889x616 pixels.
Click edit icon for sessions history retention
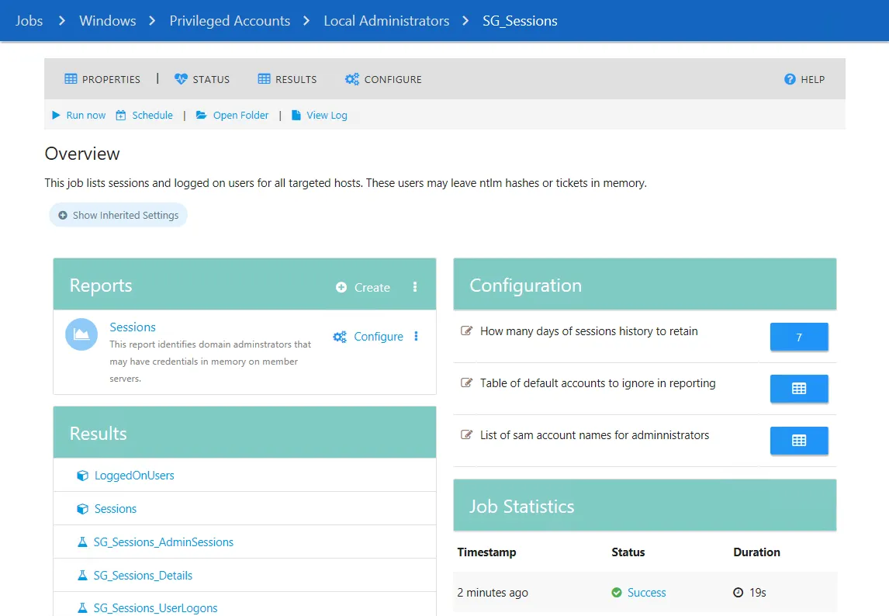(x=467, y=330)
